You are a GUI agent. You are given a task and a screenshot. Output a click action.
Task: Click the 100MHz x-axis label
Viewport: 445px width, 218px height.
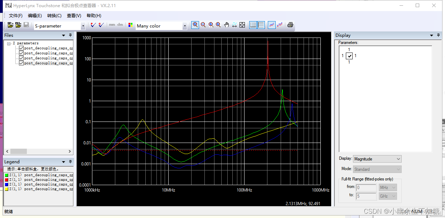tap(244, 190)
